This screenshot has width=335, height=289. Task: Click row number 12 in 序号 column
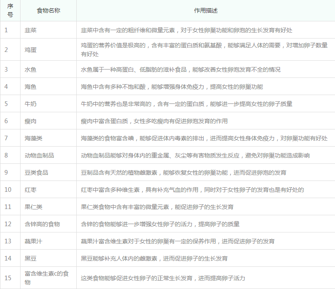point(8,224)
